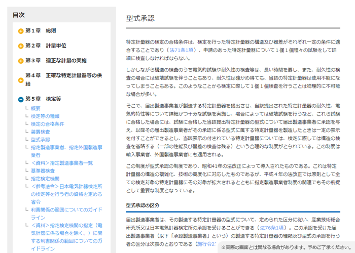Open the 概要 link in contents
The image size is (355, 253).
(x=35, y=108)
